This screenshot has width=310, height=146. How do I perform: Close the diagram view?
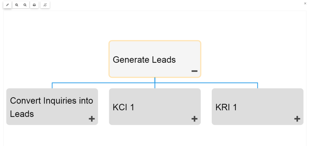tap(305, 3)
